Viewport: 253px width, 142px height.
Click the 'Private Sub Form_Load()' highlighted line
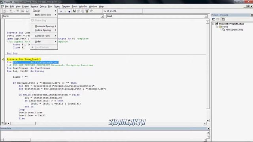[x=24, y=59]
